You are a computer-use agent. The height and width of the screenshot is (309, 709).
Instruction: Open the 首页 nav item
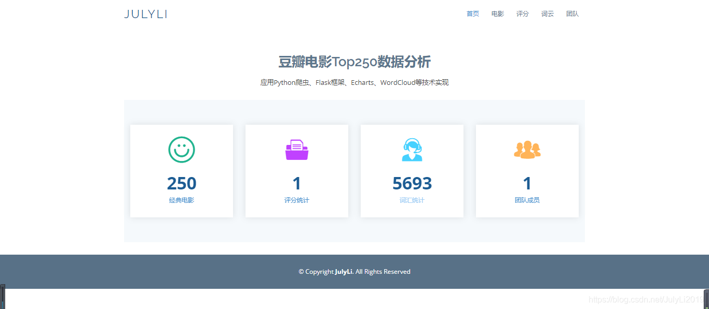[x=473, y=14]
